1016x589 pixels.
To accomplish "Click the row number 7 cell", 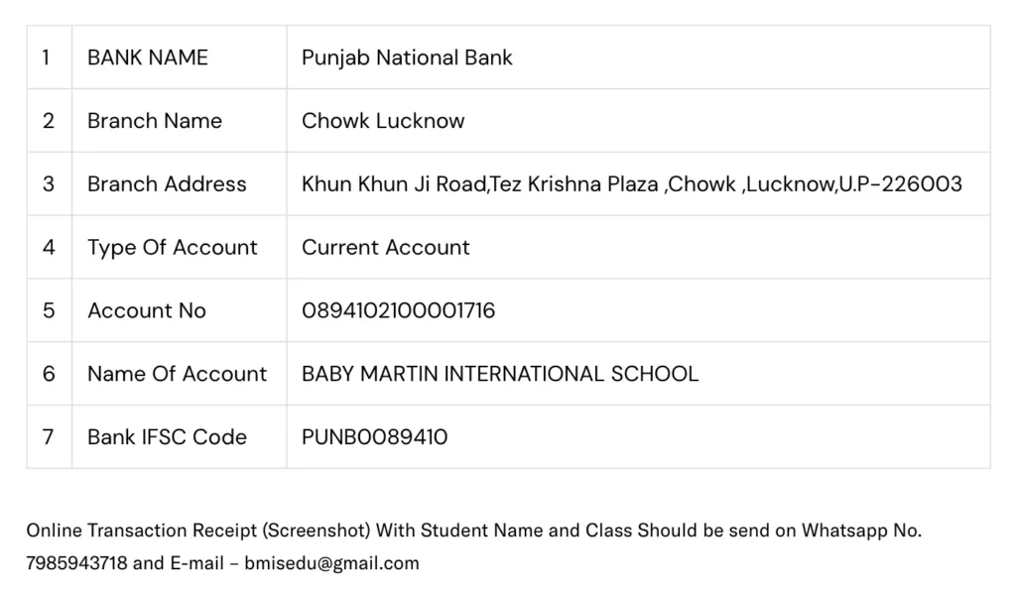I will 49,436.
